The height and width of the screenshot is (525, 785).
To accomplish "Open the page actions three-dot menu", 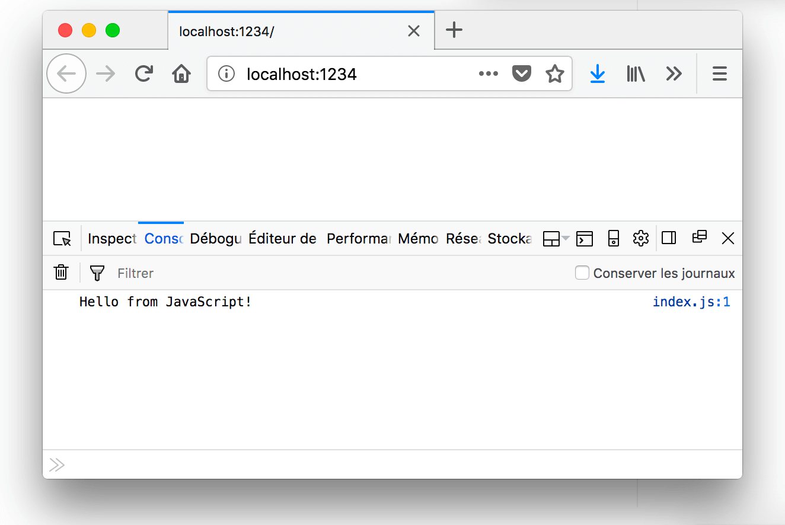I will (x=488, y=73).
